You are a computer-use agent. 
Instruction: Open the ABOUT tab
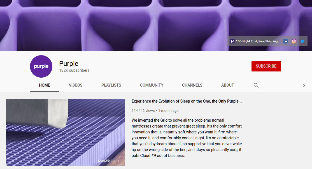click(228, 85)
